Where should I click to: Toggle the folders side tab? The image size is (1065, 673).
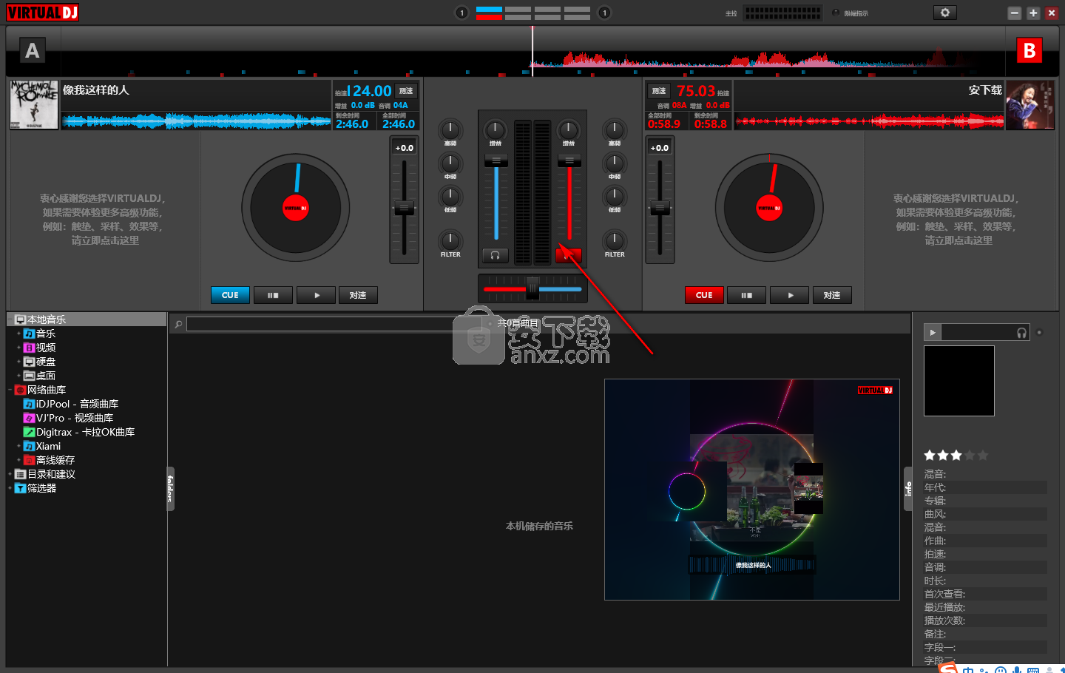pos(170,489)
